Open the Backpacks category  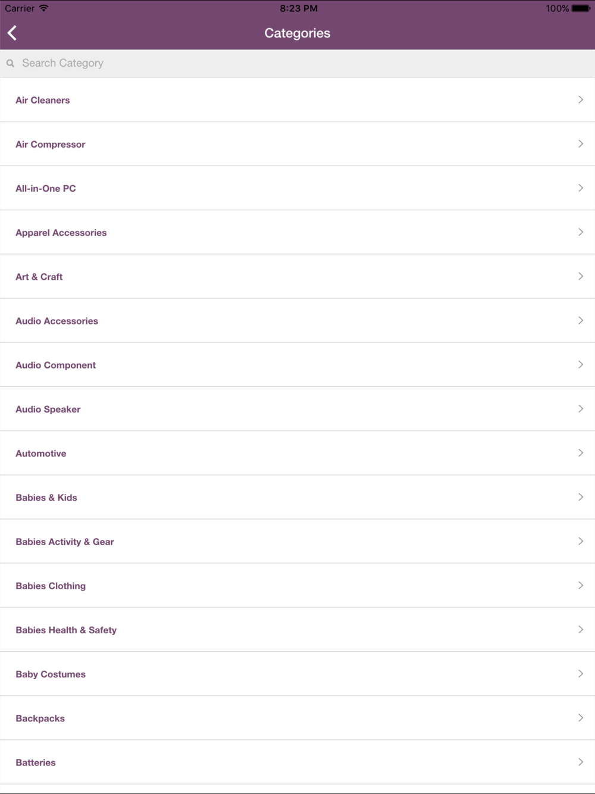[297, 718]
